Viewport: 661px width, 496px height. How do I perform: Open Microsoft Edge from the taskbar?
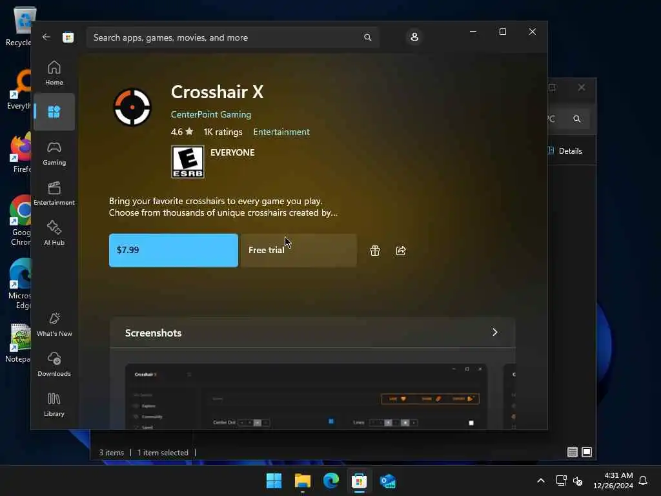[331, 480]
